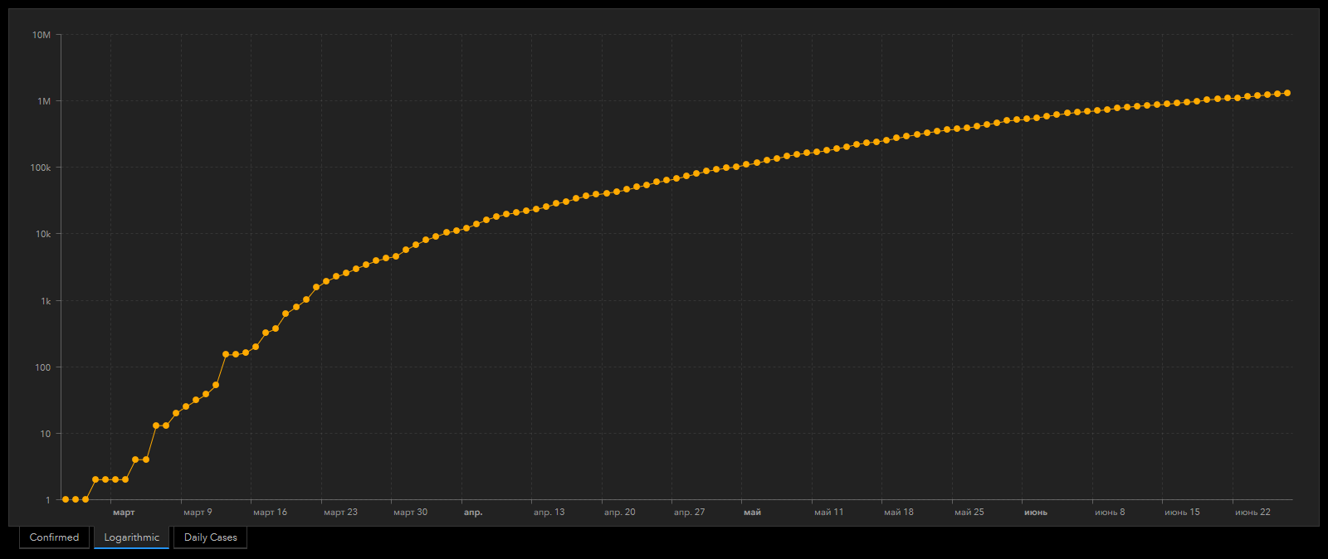
Task: Click the last data point on the curve
Action: point(1287,93)
